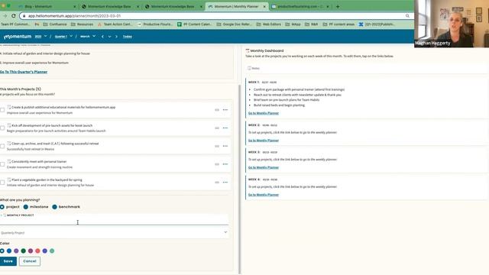Switch to 'Blog - Momentum' browser tab
The height and width of the screenshot is (275, 489).
pyautogui.click(x=46, y=6)
